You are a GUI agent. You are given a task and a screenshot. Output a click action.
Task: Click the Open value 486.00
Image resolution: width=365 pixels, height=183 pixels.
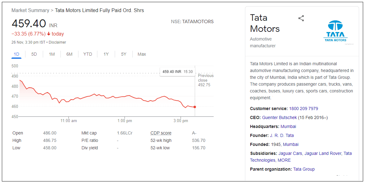50,133
